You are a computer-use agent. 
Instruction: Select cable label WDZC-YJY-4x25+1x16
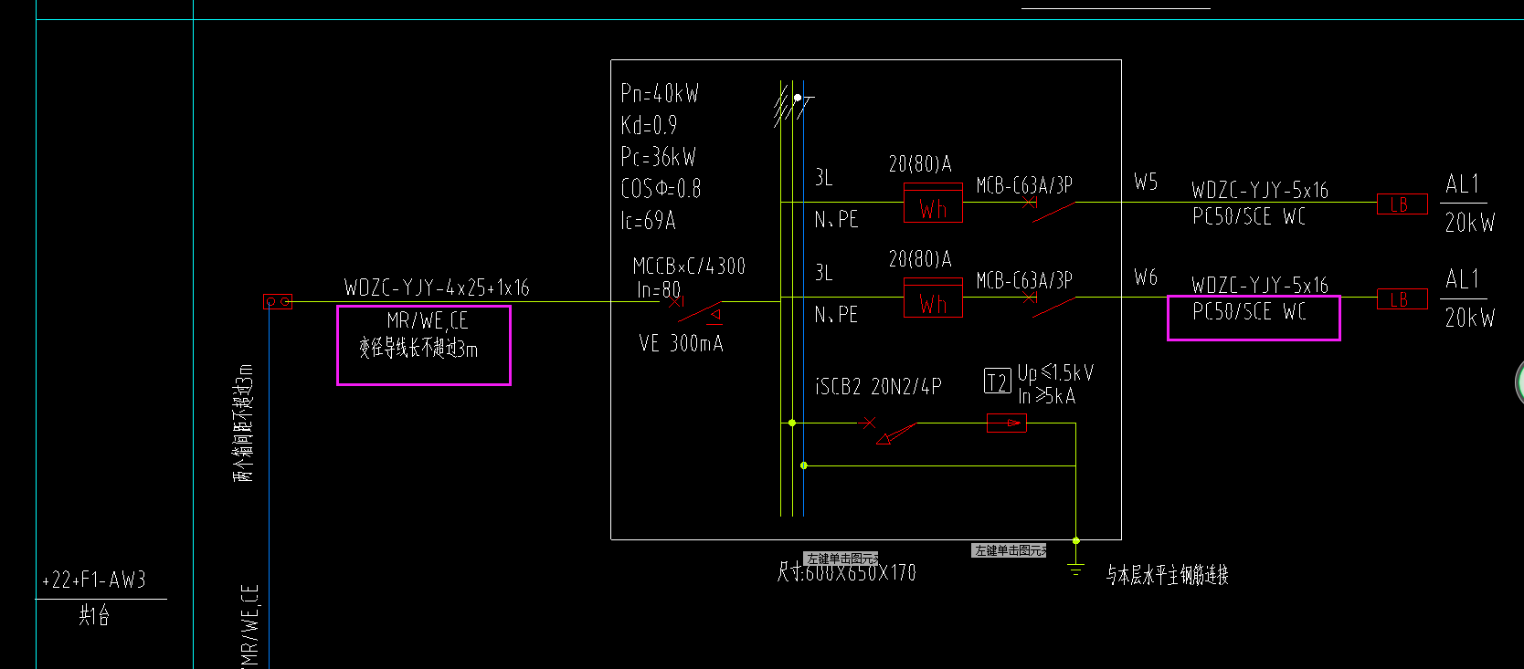click(437, 287)
